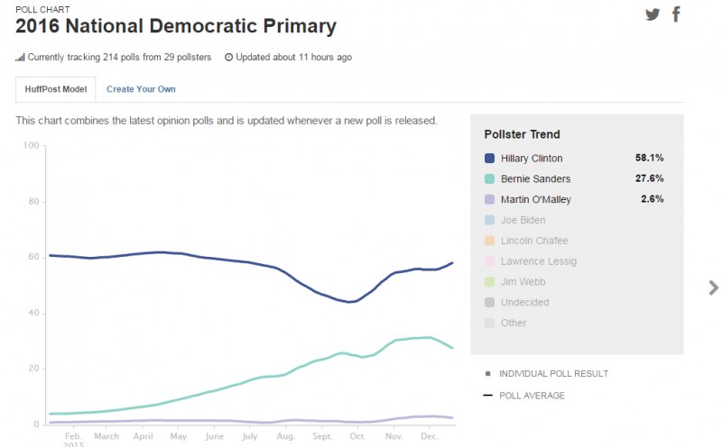Enable the Joe Biden trend line

pos(523,221)
